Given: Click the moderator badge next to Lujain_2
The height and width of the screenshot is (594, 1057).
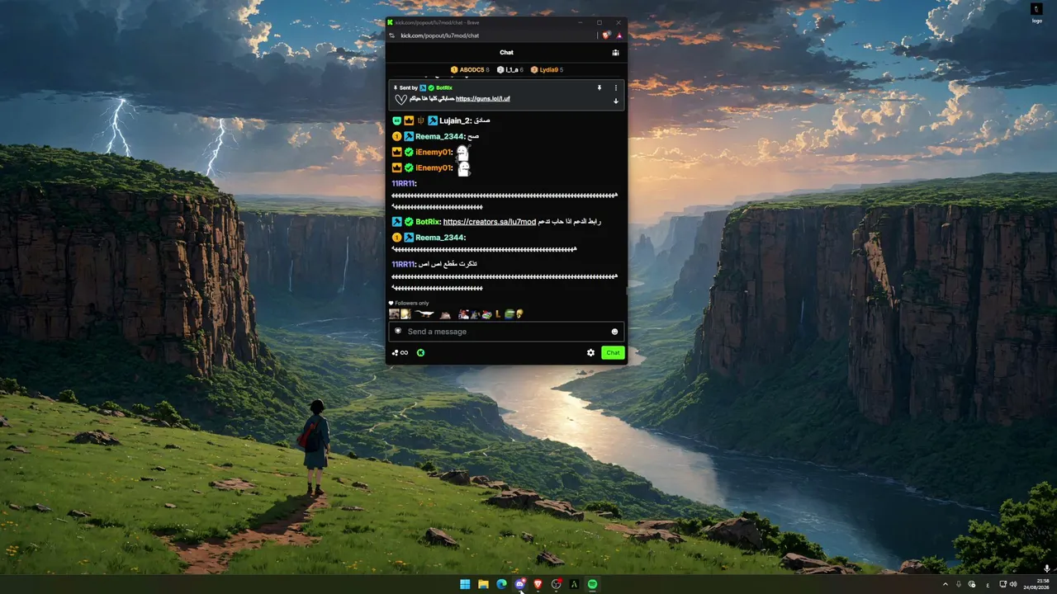Looking at the screenshot, I should (x=432, y=120).
